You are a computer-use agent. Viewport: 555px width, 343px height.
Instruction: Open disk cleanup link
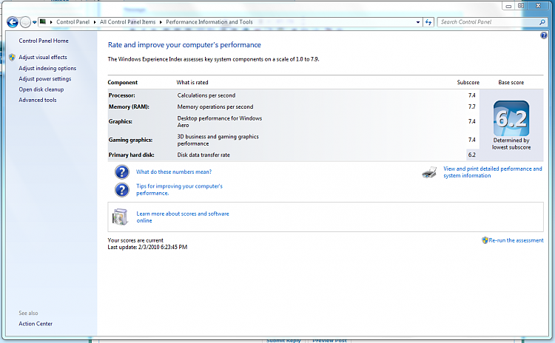(41, 89)
